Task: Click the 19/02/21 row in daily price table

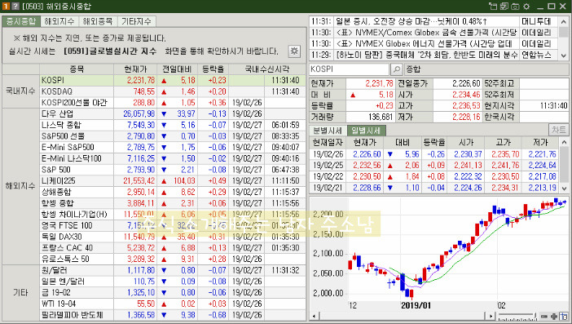Action: pyautogui.click(x=434, y=188)
